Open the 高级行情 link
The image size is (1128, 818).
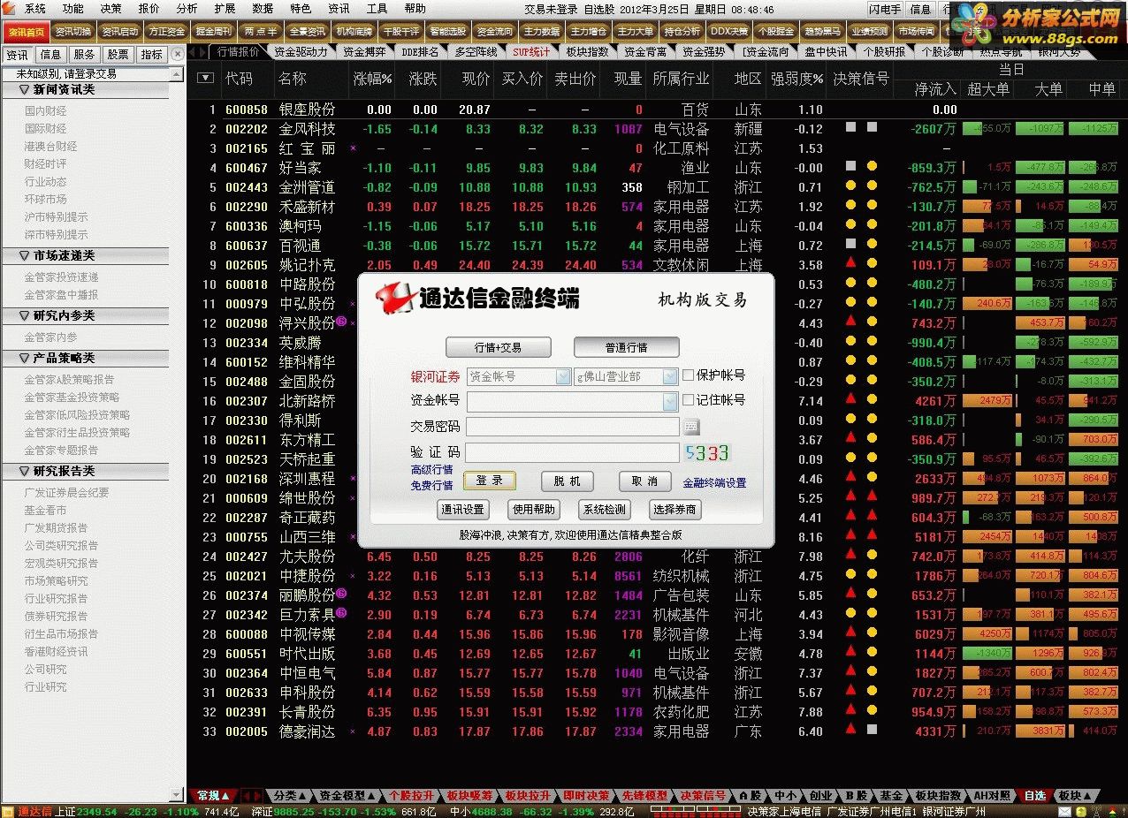431,470
